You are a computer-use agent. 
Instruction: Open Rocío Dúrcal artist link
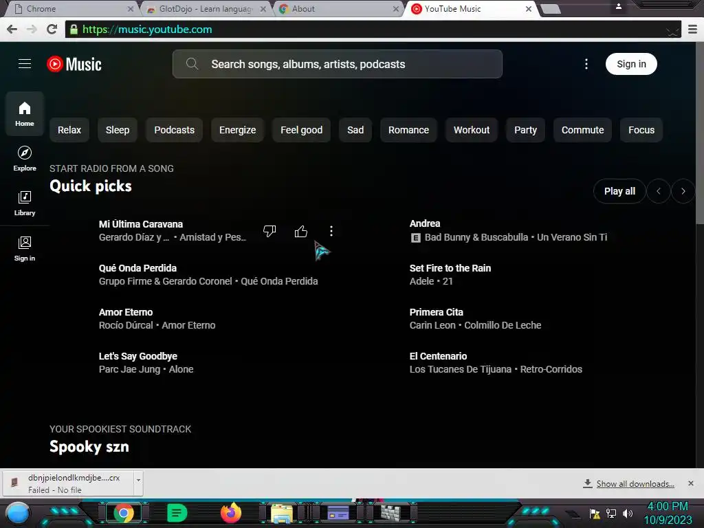tap(126, 325)
